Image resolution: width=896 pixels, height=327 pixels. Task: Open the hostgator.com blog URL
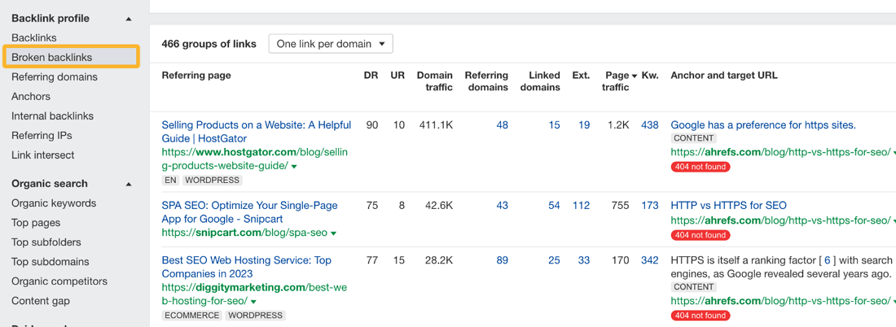pos(254,159)
